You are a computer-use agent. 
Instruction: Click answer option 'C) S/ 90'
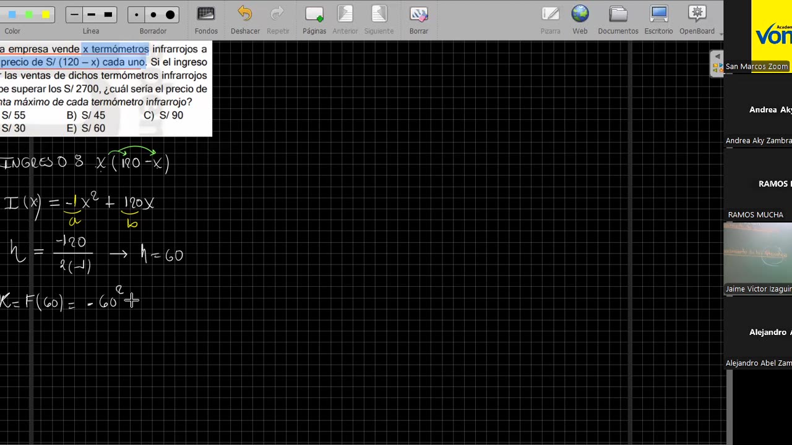[163, 115]
